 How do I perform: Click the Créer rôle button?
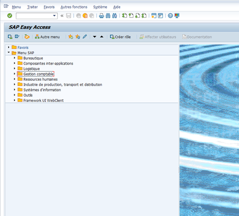[x=120, y=37]
